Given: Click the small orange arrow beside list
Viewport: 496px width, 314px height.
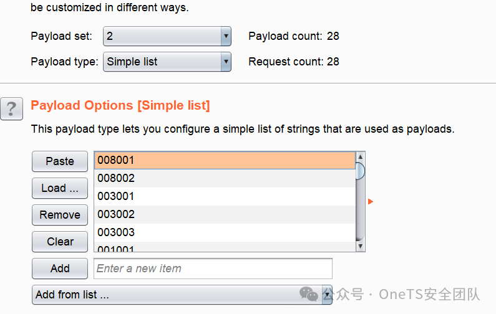Looking at the screenshot, I should point(371,202).
